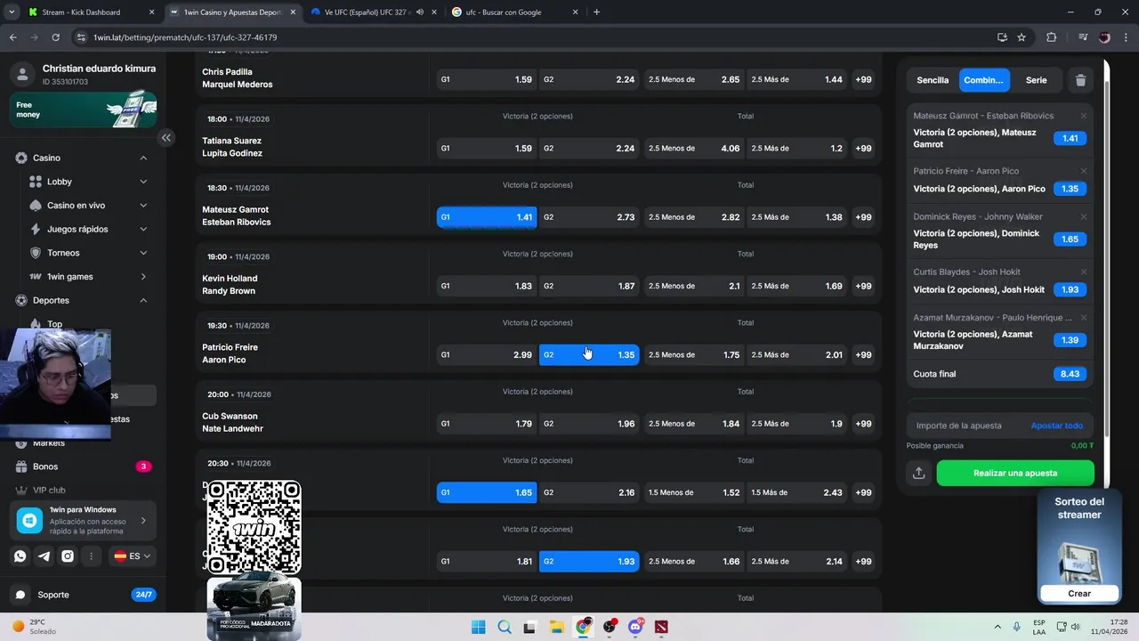
Task: Deselect the highlighted G1 1.65 odds
Action: point(487,492)
